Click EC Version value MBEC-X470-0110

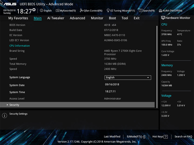[115, 35]
